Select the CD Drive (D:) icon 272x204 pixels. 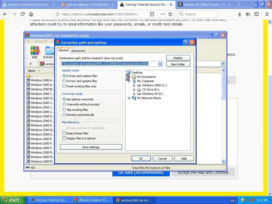coord(139,90)
